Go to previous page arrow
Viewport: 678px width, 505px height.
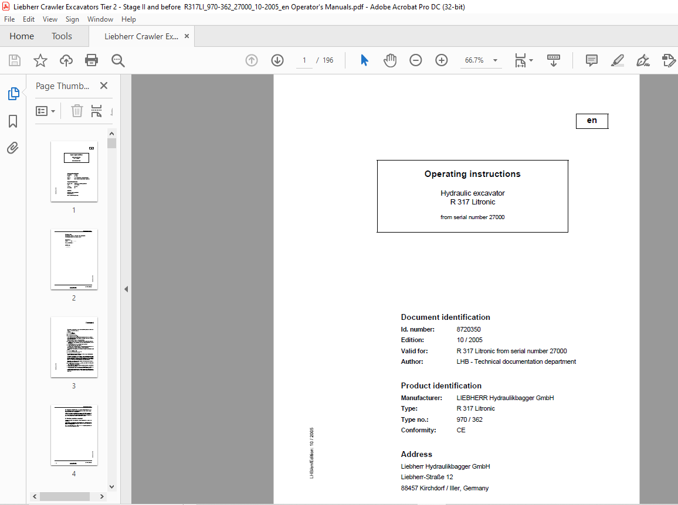pyautogui.click(x=252, y=60)
